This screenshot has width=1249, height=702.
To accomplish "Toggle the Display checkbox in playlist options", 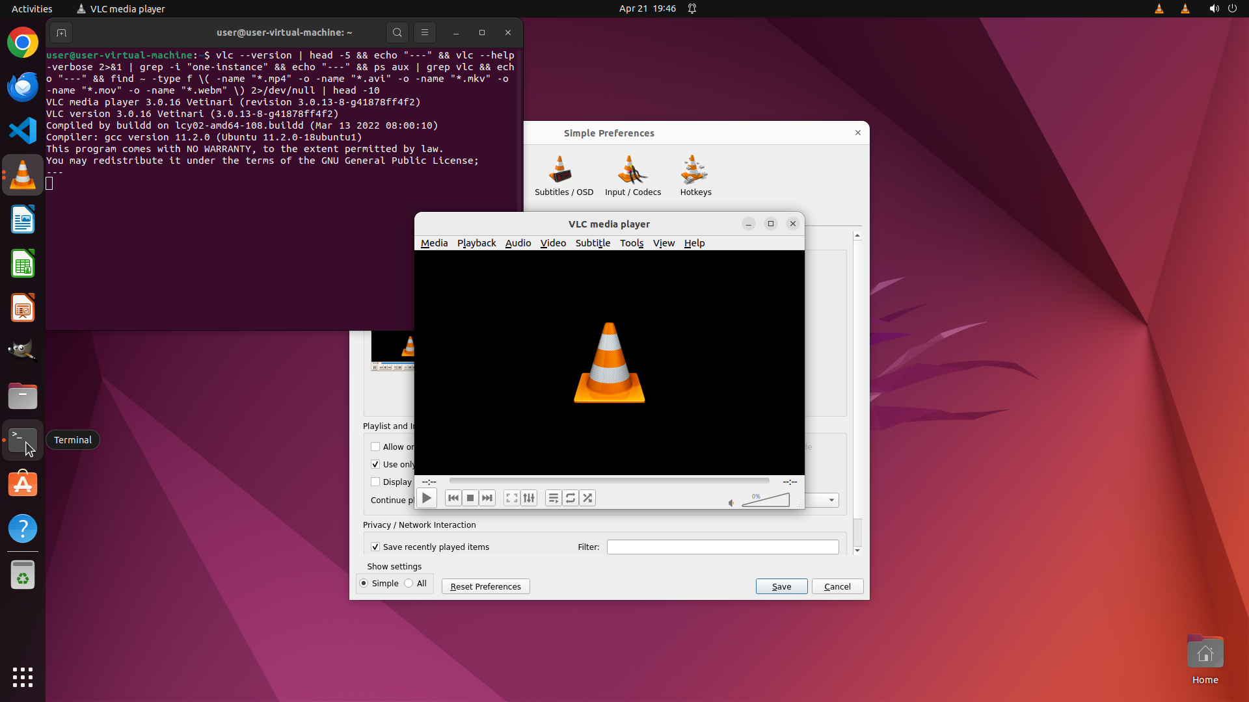I will tap(375, 482).
